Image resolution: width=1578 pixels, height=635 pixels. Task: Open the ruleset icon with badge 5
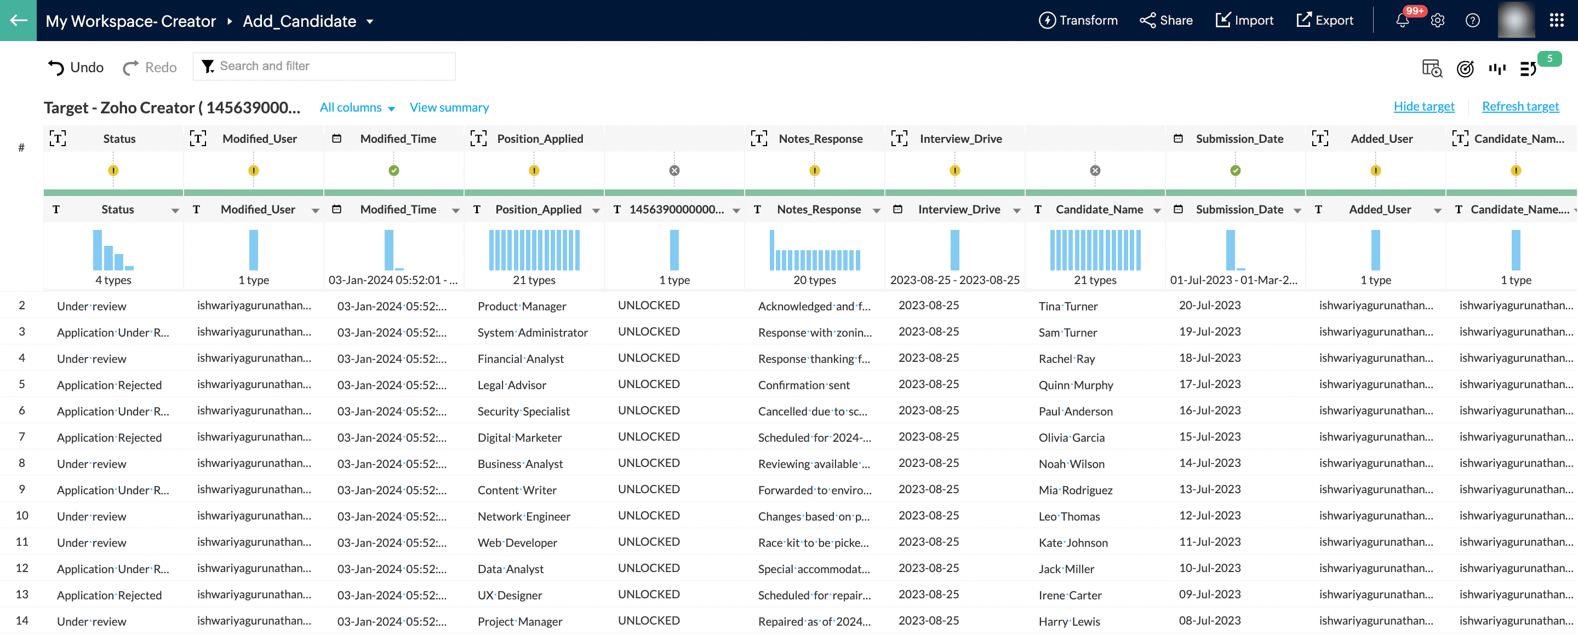(1529, 68)
